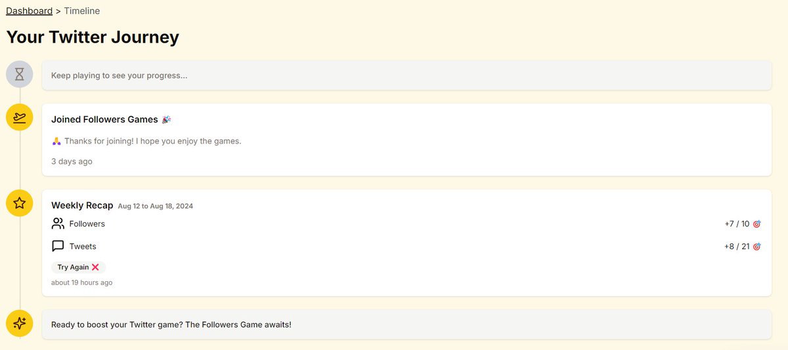Viewport: 788px width, 350px height.
Task: Open the Dashboard breadcrumb link
Action: pyautogui.click(x=30, y=11)
